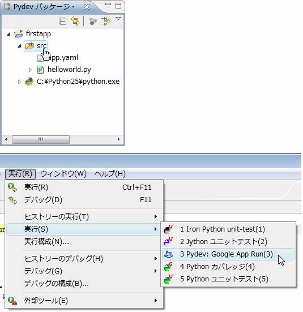The width and height of the screenshot is (303, 312).
Task: Run as 2 Jython ユニットテスト(2)
Action: point(228,242)
